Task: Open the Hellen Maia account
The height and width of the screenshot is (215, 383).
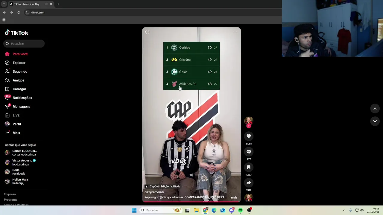Action: tap(16, 181)
